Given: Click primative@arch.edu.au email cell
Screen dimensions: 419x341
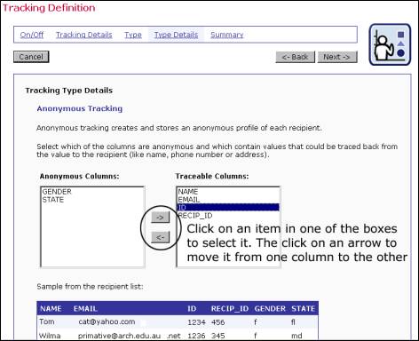Looking at the screenshot, I should [x=119, y=336].
